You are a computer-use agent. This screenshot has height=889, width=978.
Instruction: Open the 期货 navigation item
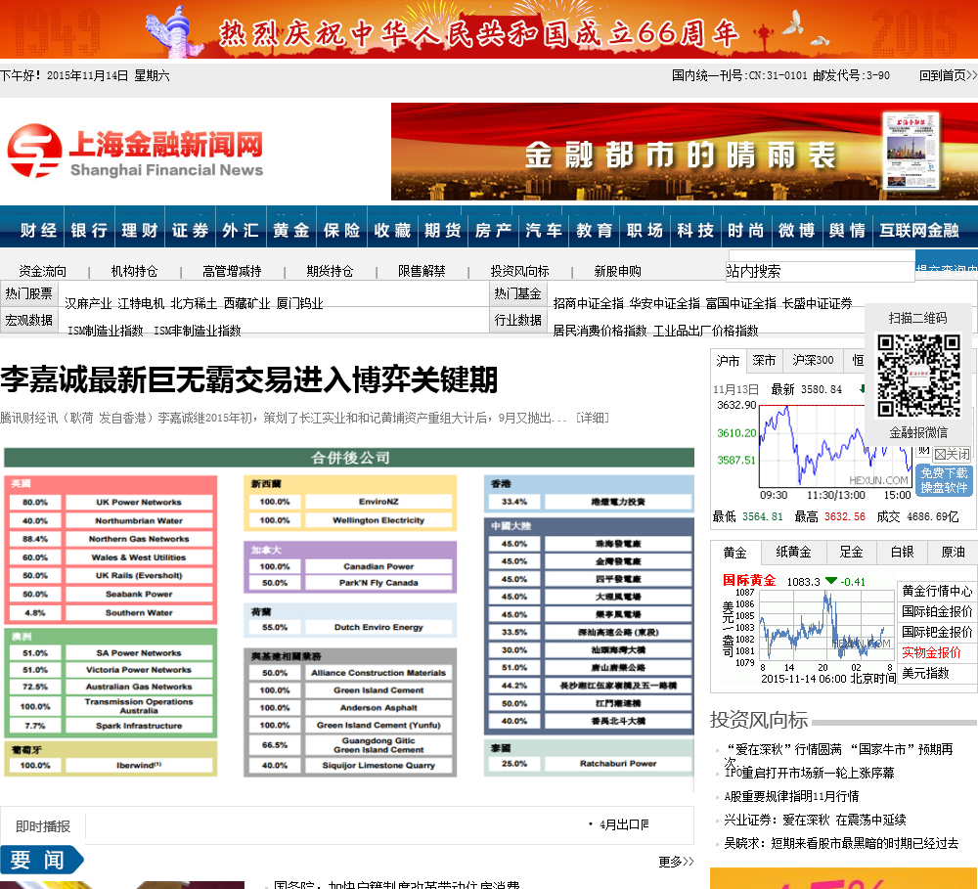point(442,230)
